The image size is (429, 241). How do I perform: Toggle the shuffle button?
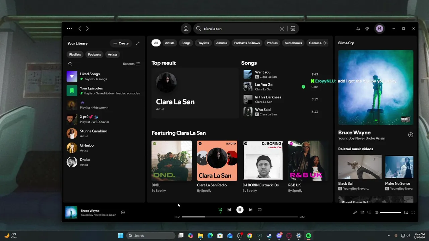coord(220,210)
